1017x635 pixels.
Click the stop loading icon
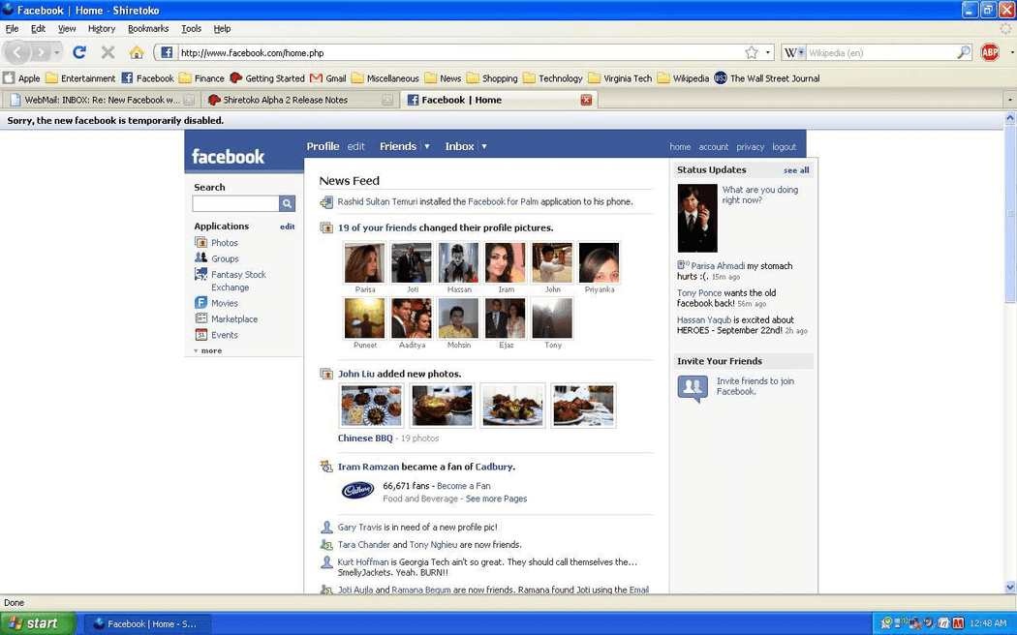click(x=108, y=51)
